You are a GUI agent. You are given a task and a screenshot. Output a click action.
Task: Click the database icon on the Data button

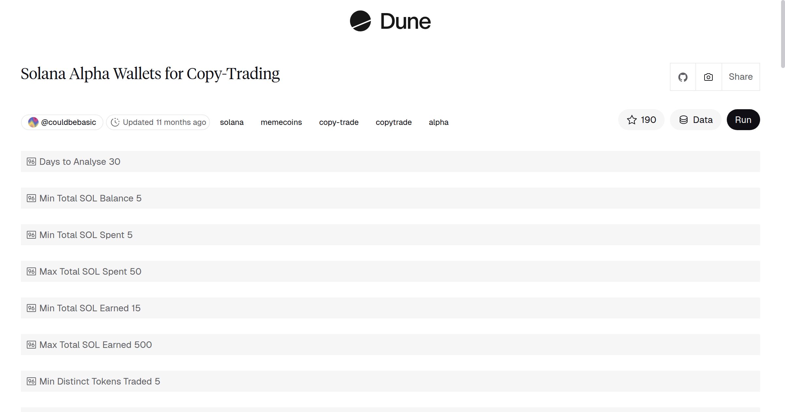[x=684, y=120]
